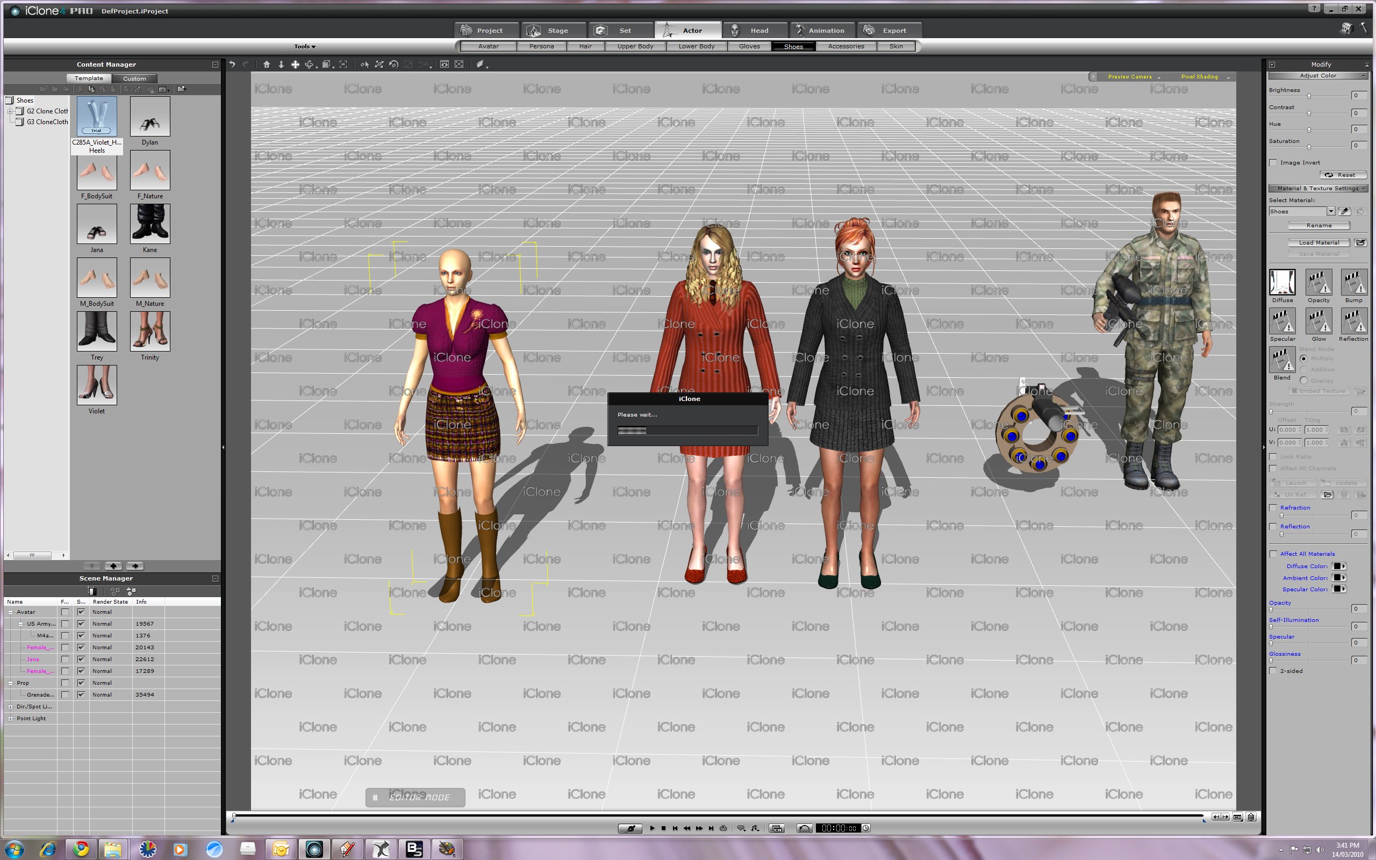Open the timeline panel icon
Screen dimensions: 1376x860
coord(777,828)
